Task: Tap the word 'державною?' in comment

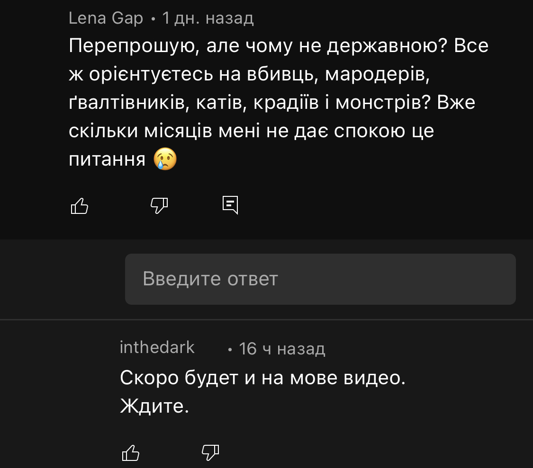Action: [x=387, y=46]
